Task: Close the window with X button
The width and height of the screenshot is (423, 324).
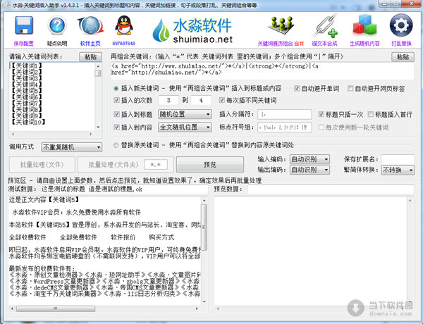Action: pos(411,4)
